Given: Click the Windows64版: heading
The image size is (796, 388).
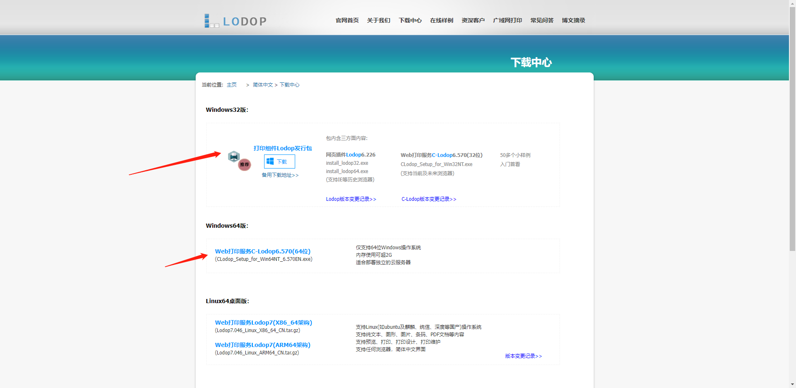Looking at the screenshot, I should pos(227,226).
